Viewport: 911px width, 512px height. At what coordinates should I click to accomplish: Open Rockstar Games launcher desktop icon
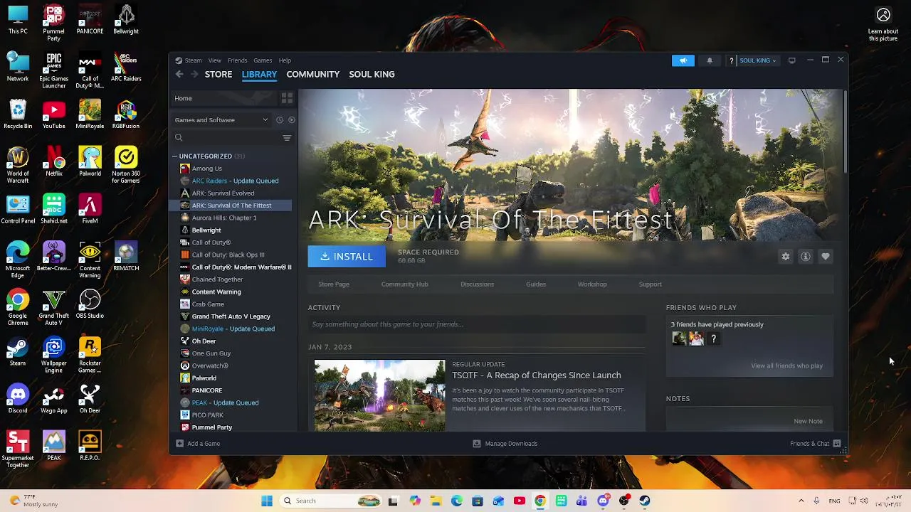[90, 355]
